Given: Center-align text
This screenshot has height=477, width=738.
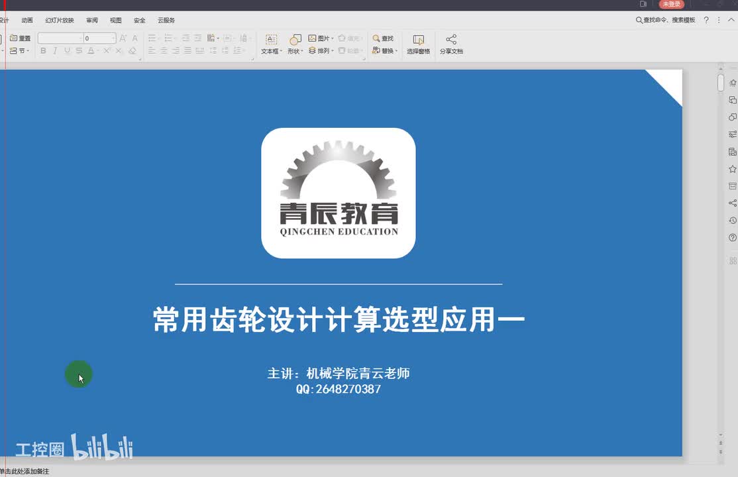Looking at the screenshot, I should pos(164,50).
